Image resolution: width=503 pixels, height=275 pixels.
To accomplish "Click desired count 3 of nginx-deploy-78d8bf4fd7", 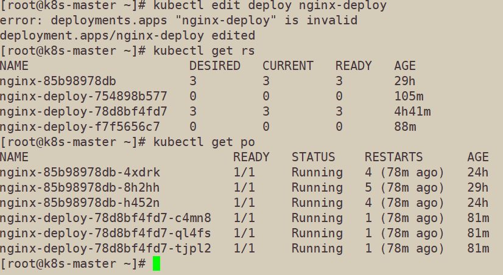I will 193,111.
